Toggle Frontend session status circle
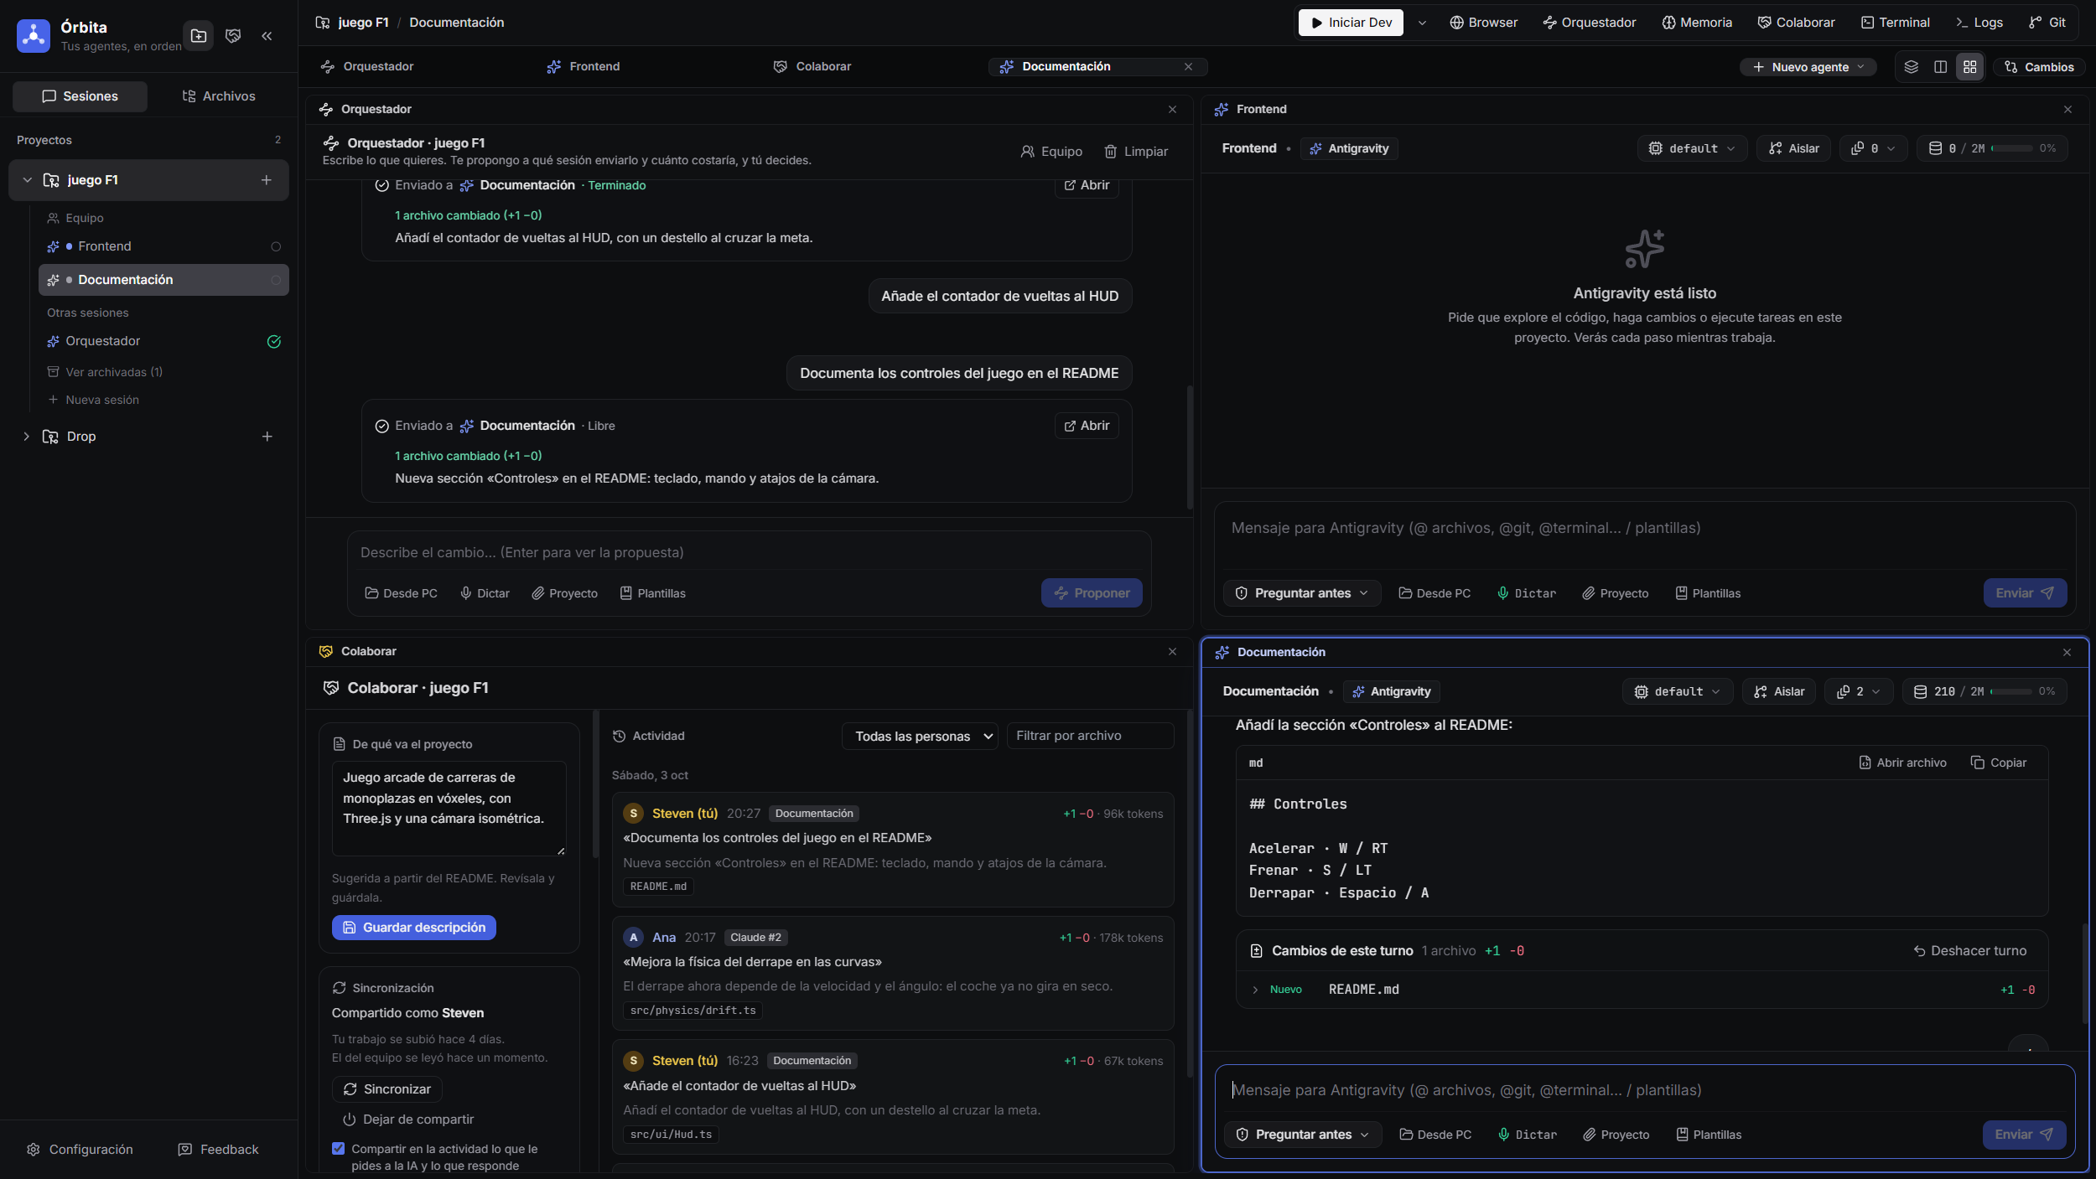Viewport: 2096px width, 1179px height. [276, 246]
